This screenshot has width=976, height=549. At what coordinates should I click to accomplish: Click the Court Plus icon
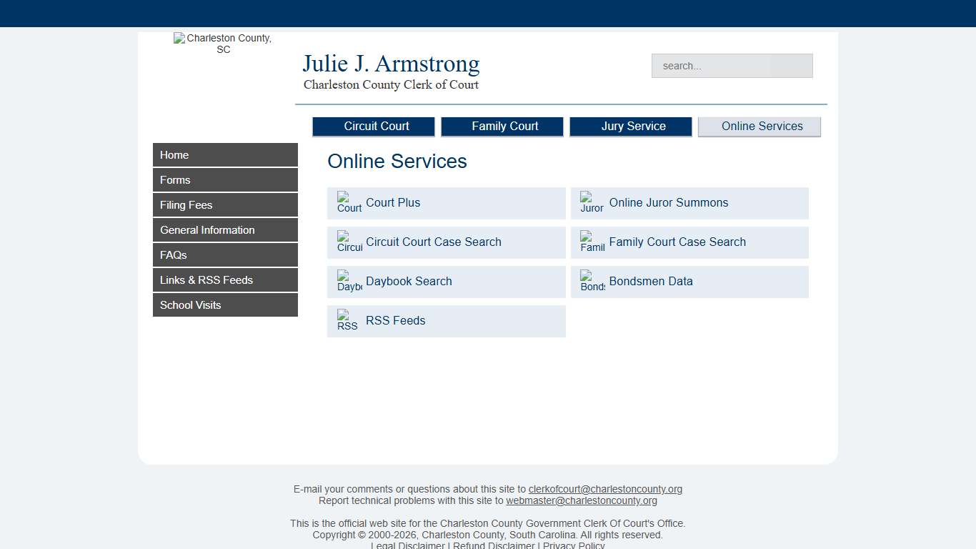348,202
